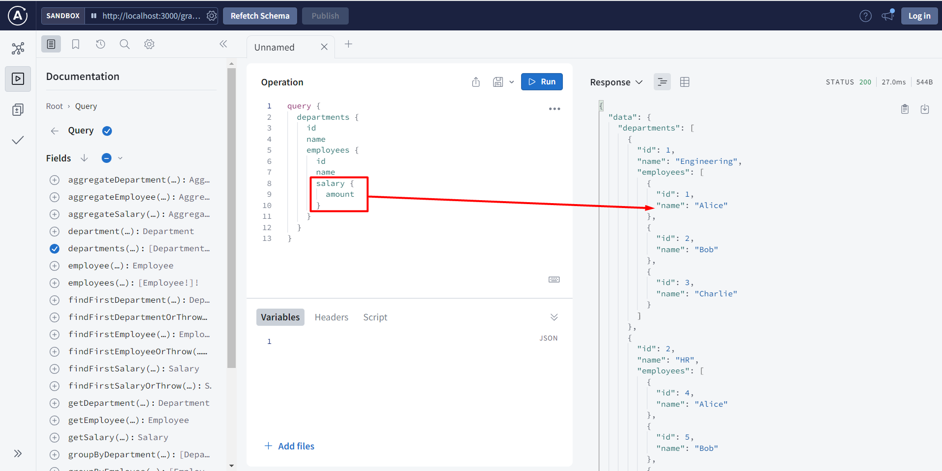The width and height of the screenshot is (942, 471).
Task: Collapse the Documentation panel
Action: point(223,44)
